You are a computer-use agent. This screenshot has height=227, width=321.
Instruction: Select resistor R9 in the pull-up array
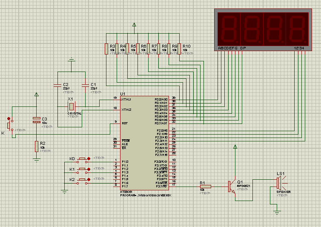pyautogui.click(x=169, y=49)
